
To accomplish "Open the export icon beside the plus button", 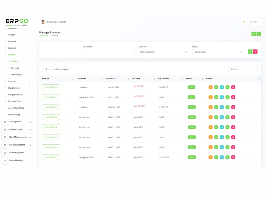I will coord(253,34).
